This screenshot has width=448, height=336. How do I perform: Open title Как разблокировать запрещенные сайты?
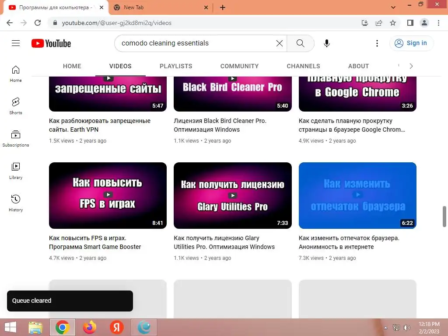pyautogui.click(x=100, y=125)
